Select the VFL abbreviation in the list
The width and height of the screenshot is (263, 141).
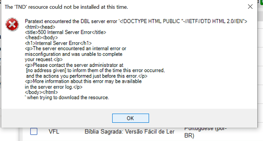click(x=54, y=131)
